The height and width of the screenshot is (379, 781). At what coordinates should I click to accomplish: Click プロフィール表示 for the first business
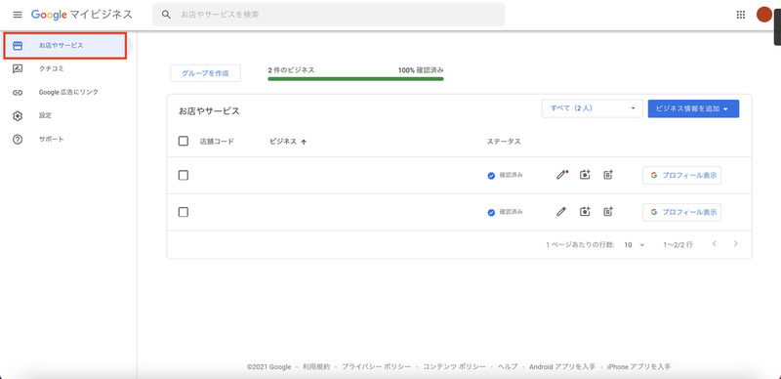(x=681, y=175)
